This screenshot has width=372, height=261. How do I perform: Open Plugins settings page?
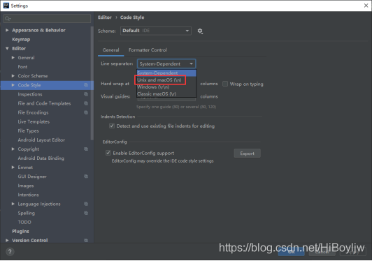click(x=20, y=232)
